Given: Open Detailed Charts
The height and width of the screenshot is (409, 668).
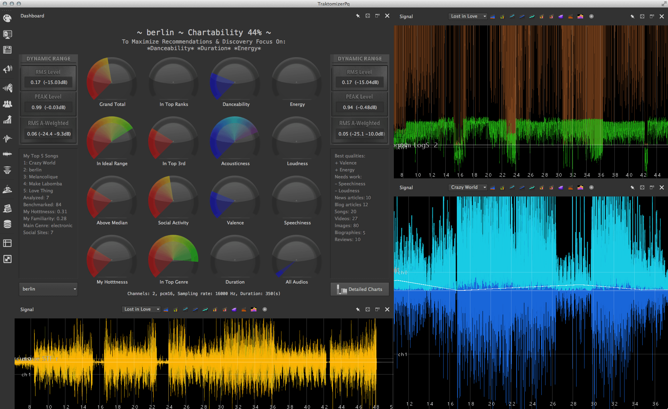Looking at the screenshot, I should click(x=360, y=289).
